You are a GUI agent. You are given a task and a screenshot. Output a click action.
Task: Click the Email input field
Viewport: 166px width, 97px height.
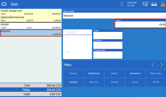coord(108,36)
